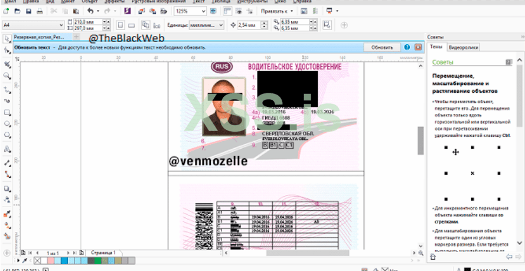The width and height of the screenshot is (525, 271).
Task: Add new document tab with plus
Action: [76, 37]
